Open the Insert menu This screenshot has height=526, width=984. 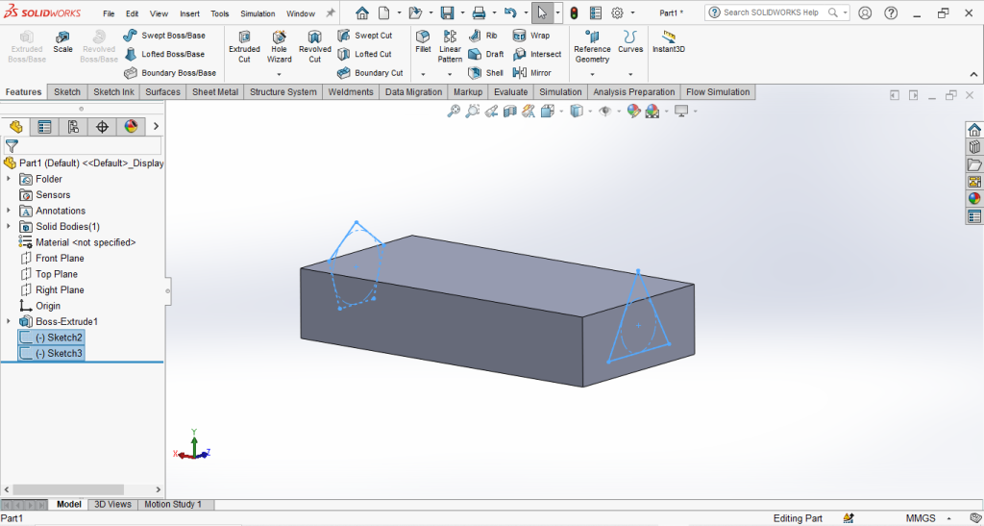click(x=189, y=14)
